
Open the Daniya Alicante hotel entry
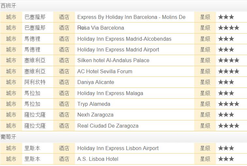(96, 82)
